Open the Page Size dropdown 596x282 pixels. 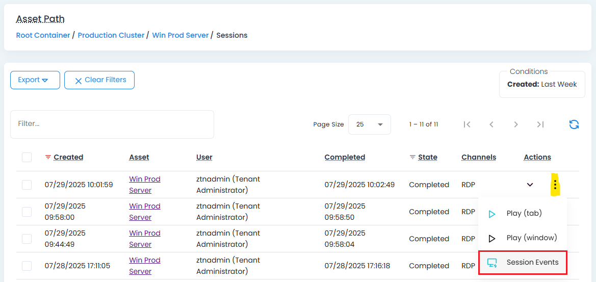point(369,124)
